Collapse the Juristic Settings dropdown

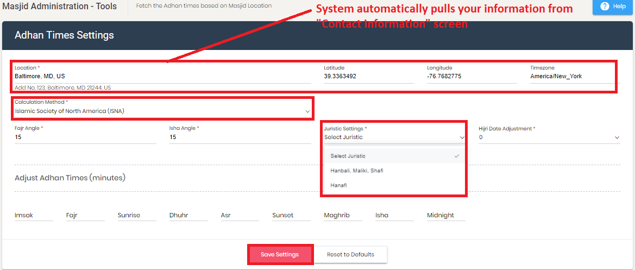[394, 137]
